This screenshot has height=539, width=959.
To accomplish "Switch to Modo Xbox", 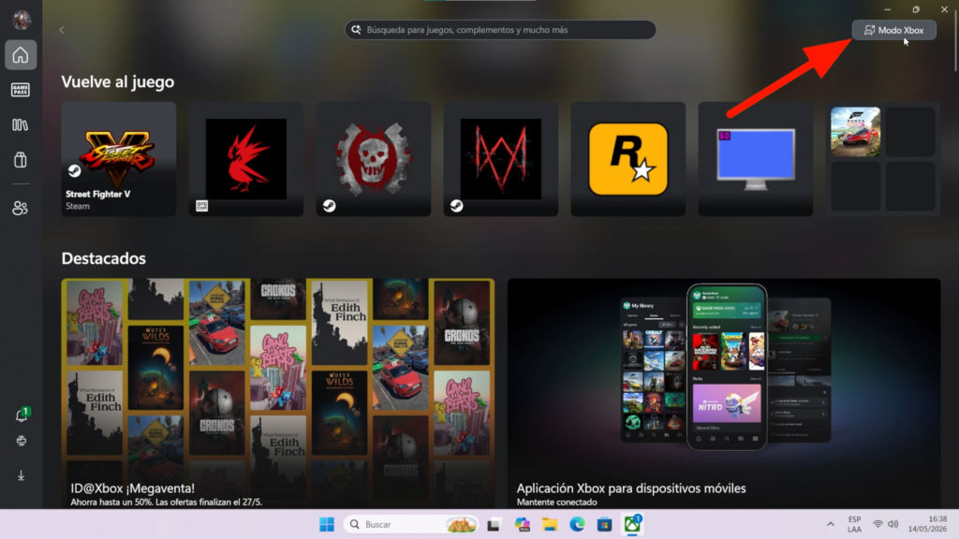I will [x=894, y=30].
